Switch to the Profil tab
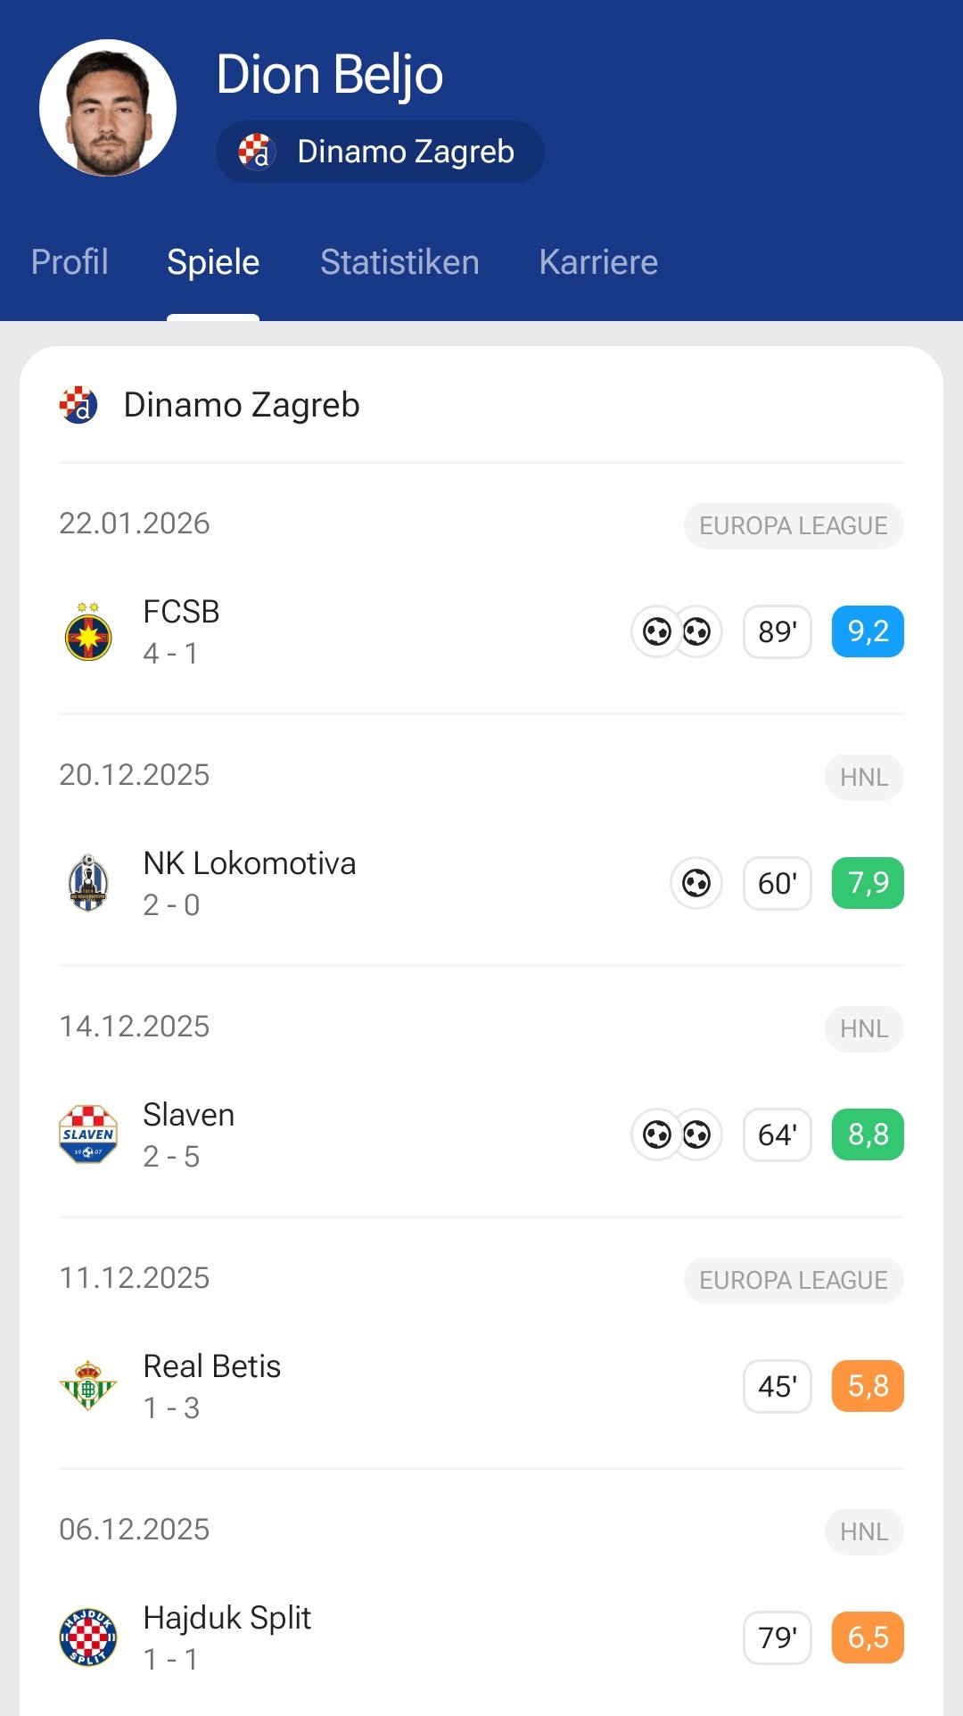This screenshot has height=1716, width=963. [x=70, y=262]
